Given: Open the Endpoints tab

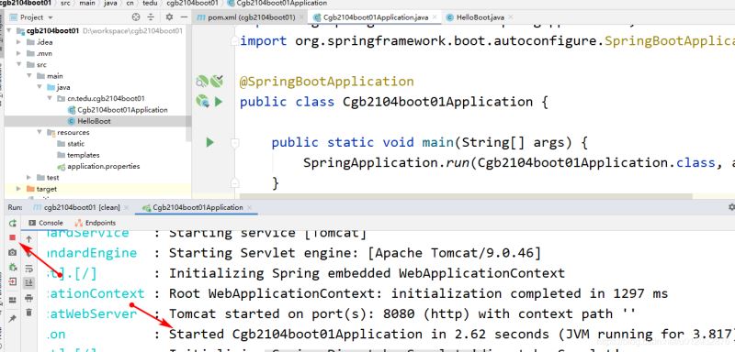Looking at the screenshot, I should [96, 223].
